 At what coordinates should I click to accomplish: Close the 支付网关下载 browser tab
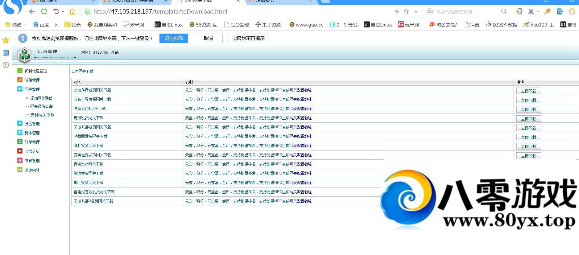(238, 1)
